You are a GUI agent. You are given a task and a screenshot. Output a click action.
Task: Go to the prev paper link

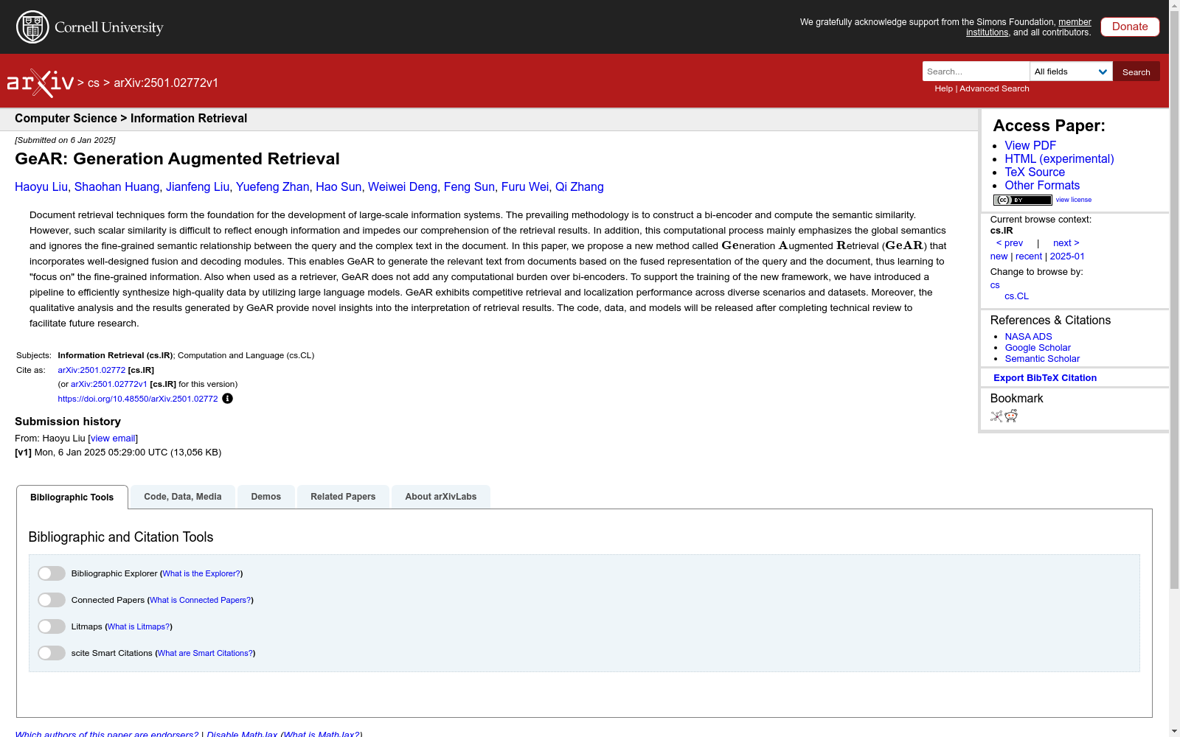(x=1010, y=243)
